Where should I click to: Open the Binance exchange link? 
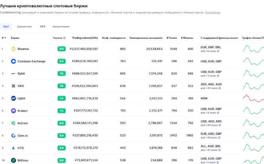click(23, 49)
